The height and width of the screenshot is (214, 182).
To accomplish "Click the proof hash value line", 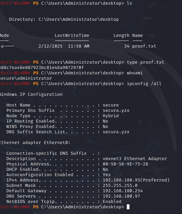I will point(42,68).
